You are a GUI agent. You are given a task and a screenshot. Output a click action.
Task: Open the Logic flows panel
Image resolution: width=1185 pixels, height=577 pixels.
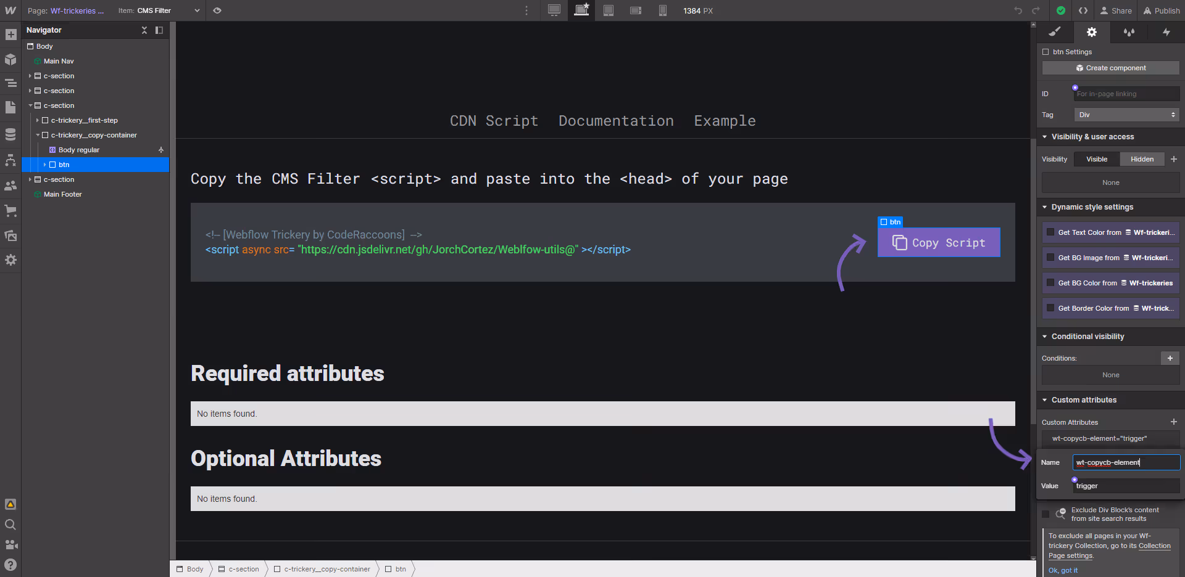coord(10,160)
